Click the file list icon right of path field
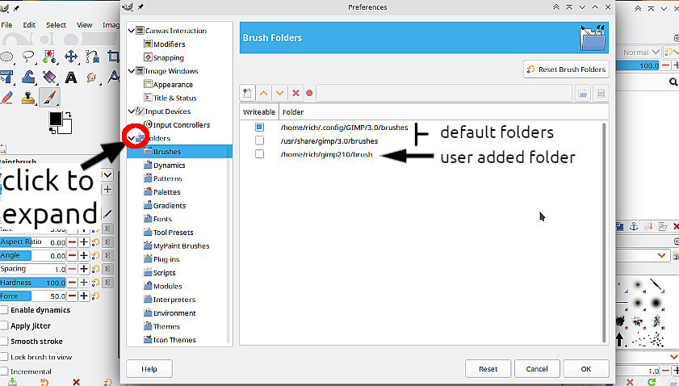The image size is (679, 386). pyautogui.click(x=601, y=93)
